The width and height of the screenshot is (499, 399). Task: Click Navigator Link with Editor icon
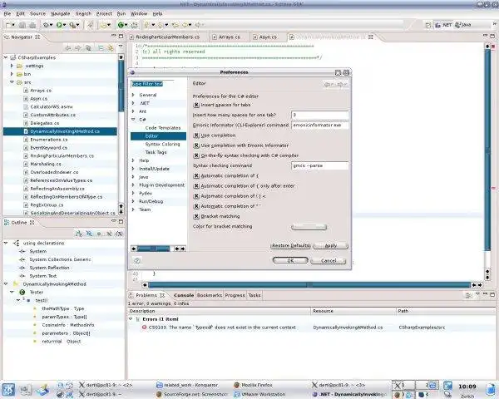[111, 48]
